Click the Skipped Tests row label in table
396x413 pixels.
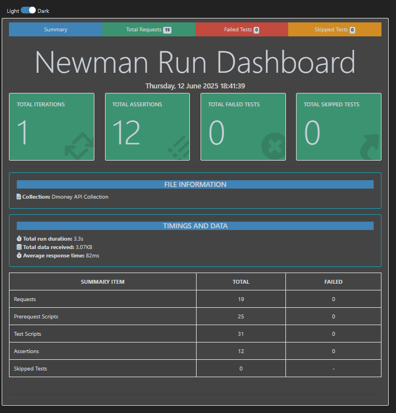30,368
